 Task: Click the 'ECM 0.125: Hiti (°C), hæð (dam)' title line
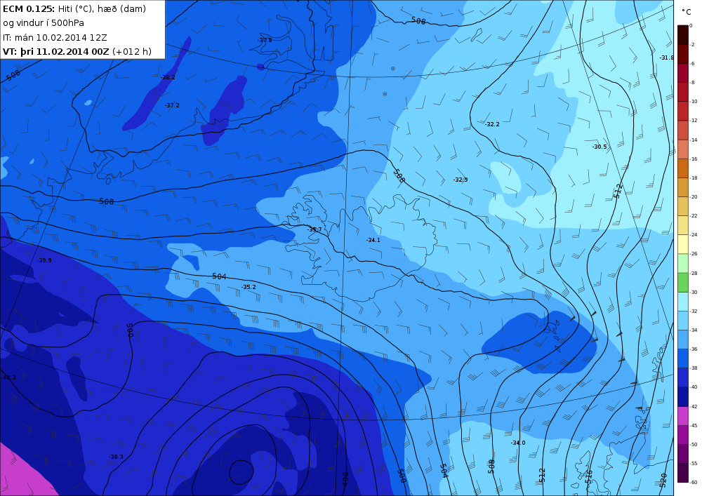[74, 9]
